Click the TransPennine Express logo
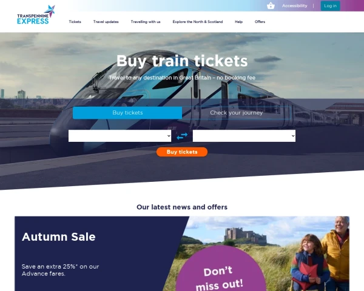Screen dimensions: 364x291 pyautogui.click(x=36, y=15)
